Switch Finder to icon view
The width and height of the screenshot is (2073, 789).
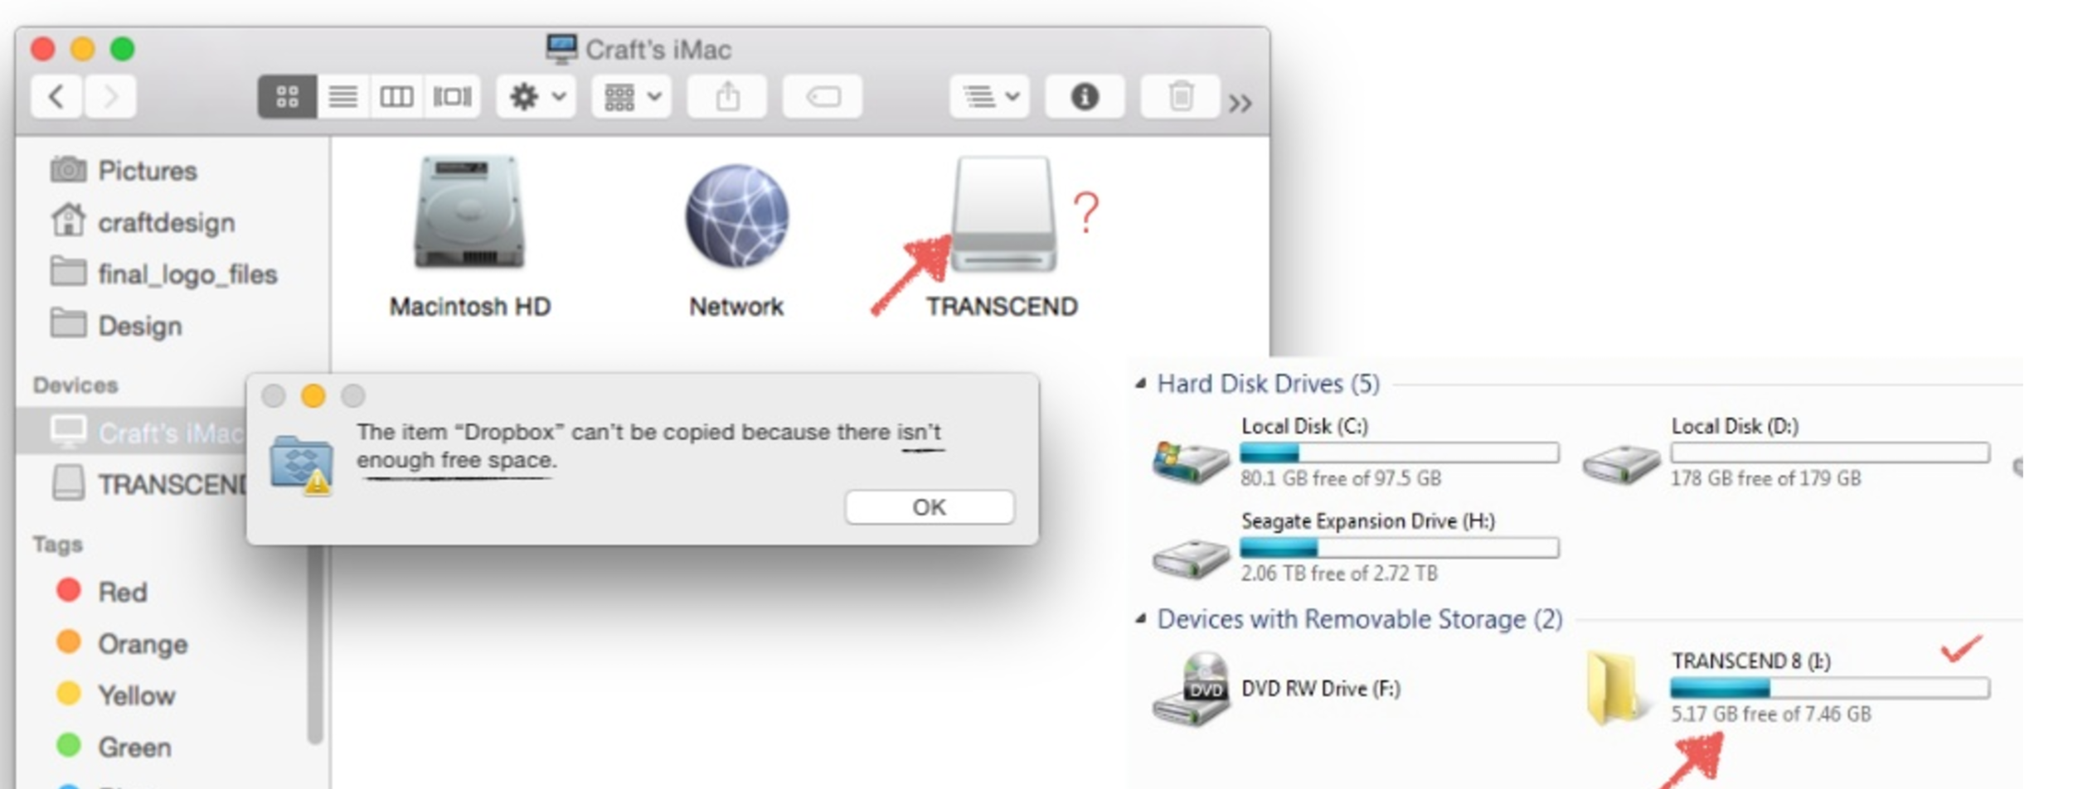tap(287, 97)
